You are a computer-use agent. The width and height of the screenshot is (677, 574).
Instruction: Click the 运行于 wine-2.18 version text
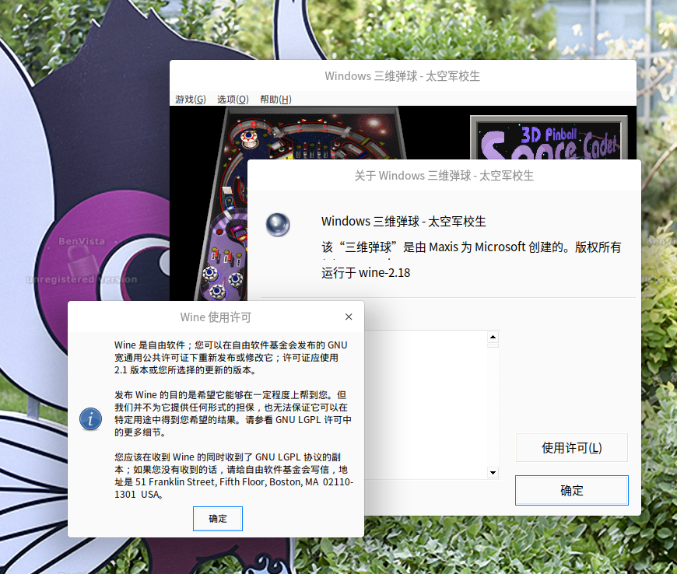366,273
